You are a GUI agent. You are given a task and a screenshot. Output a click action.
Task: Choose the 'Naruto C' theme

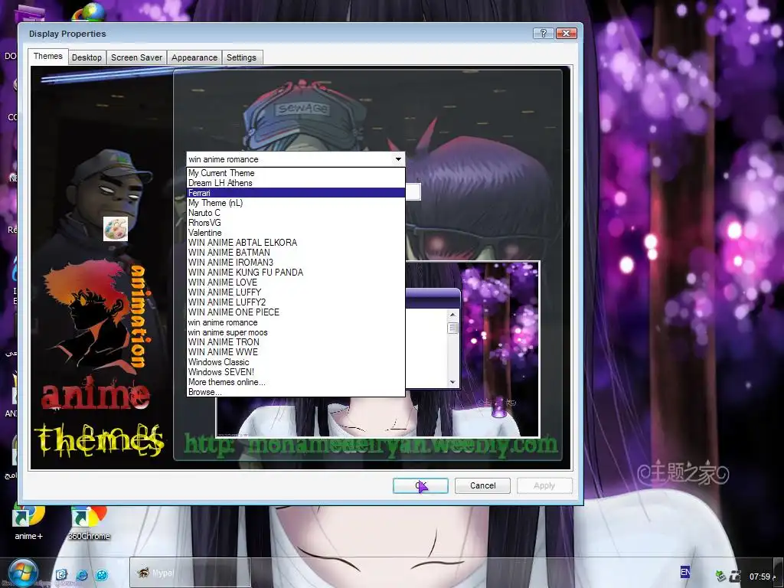pyautogui.click(x=296, y=213)
